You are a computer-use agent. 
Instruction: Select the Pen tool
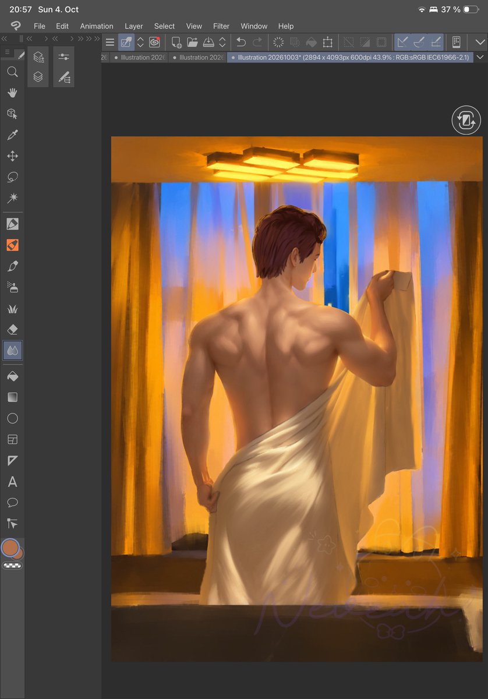pyautogui.click(x=12, y=224)
